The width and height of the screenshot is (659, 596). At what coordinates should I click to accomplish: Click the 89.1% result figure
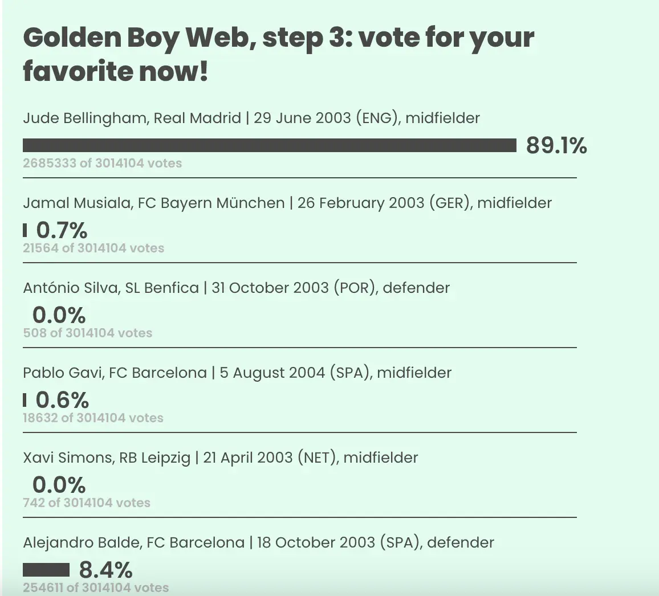coord(556,146)
